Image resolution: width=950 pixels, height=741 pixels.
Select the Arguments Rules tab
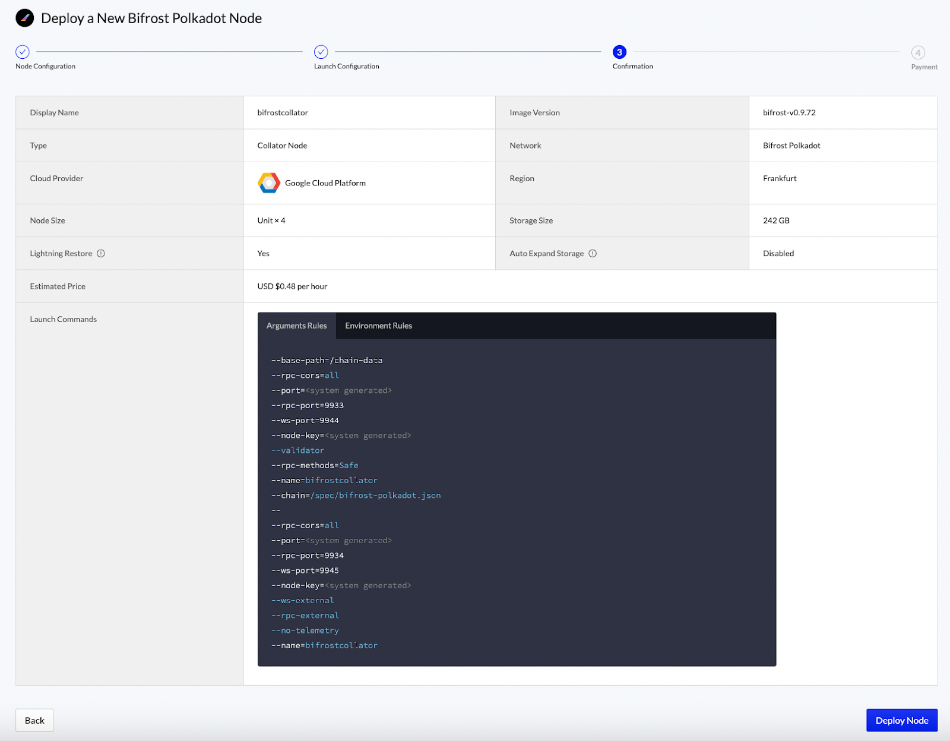(296, 326)
